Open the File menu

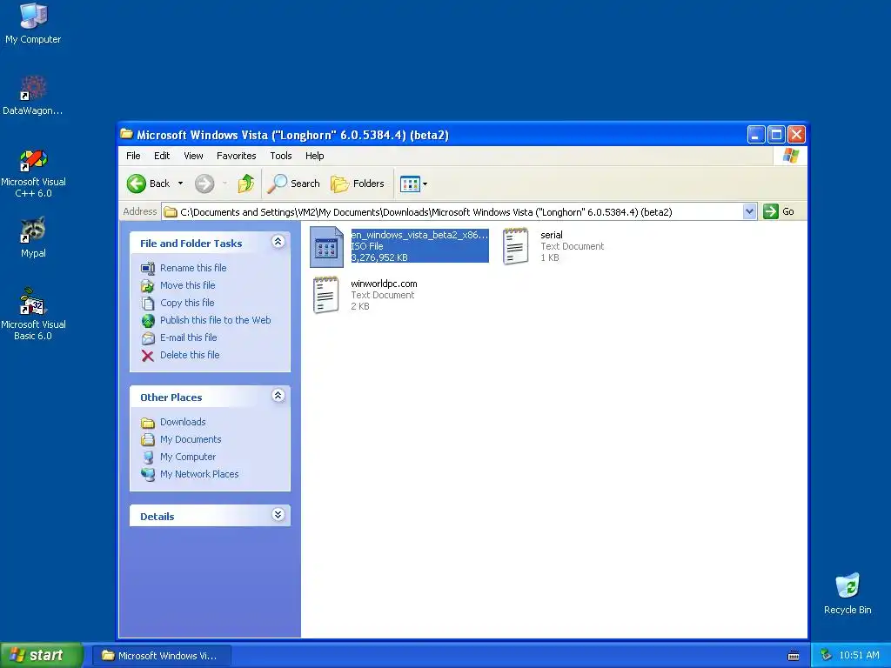(x=133, y=156)
